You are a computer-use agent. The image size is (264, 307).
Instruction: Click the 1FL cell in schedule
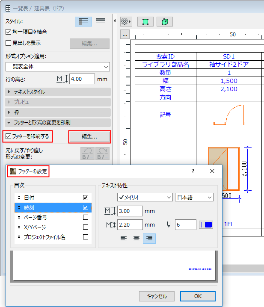coord(229,224)
